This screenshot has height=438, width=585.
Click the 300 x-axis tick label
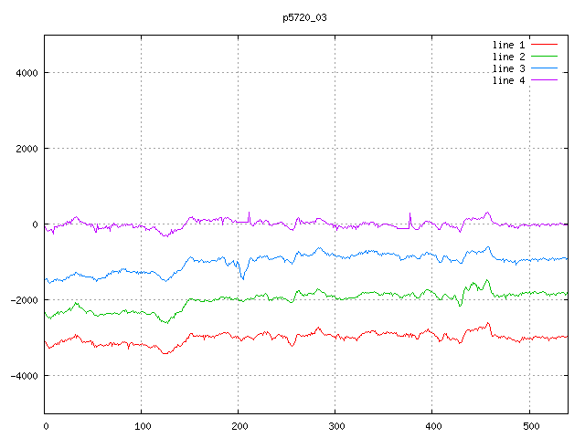point(335,425)
